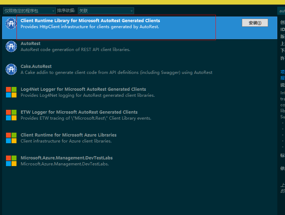The width and height of the screenshot is (285, 215).
Task: Open the stable-packages-only filter dropdown
Action: coord(29,11)
